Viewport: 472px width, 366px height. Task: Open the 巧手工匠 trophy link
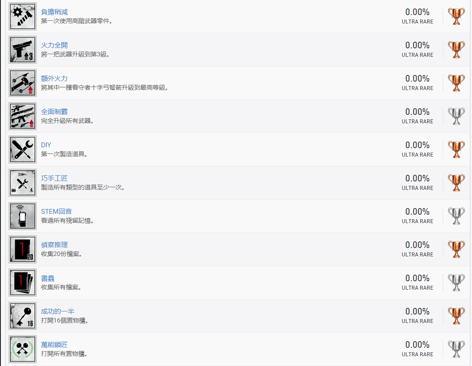[55, 178]
